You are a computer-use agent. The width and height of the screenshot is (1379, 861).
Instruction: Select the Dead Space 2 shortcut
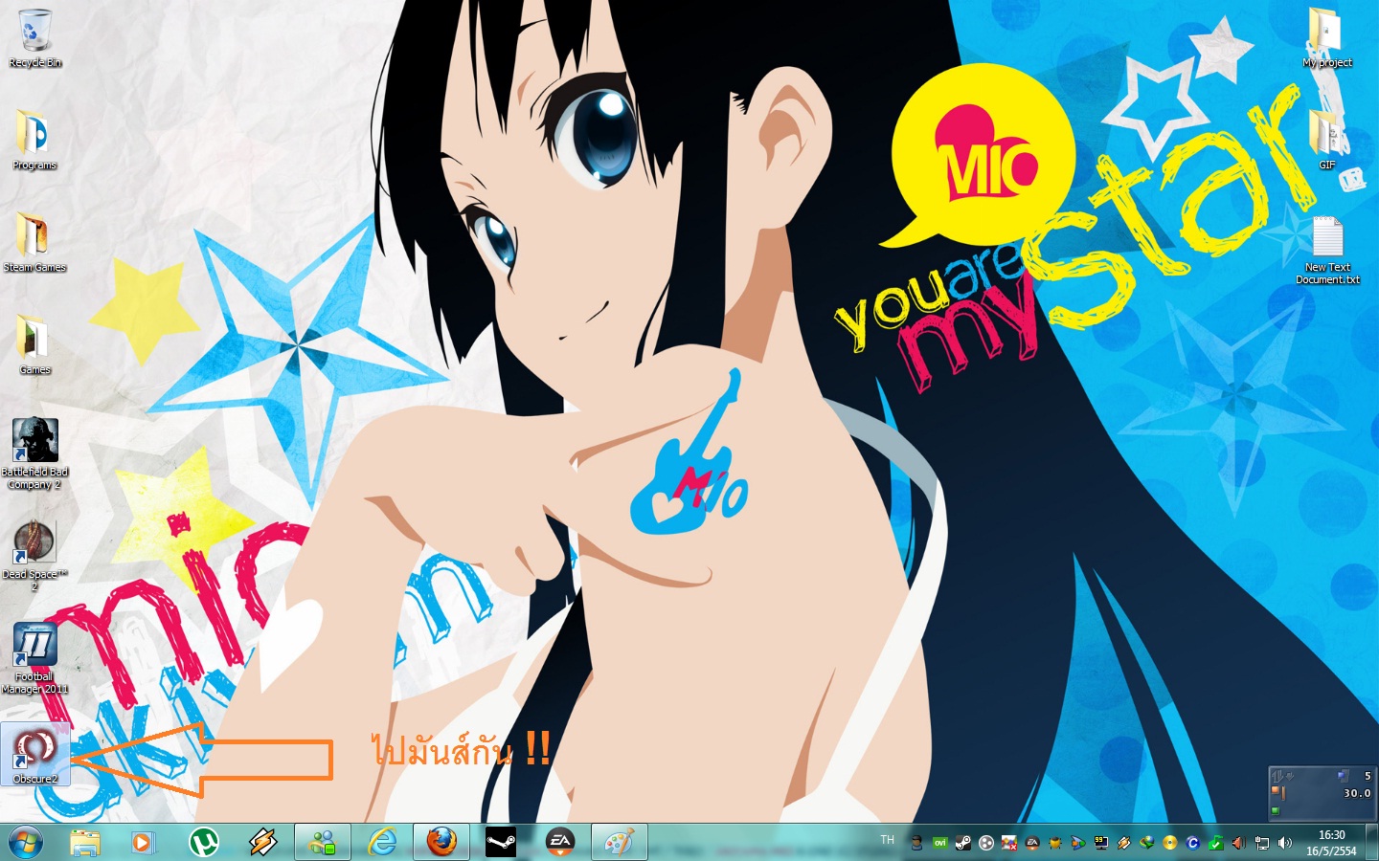tap(34, 556)
